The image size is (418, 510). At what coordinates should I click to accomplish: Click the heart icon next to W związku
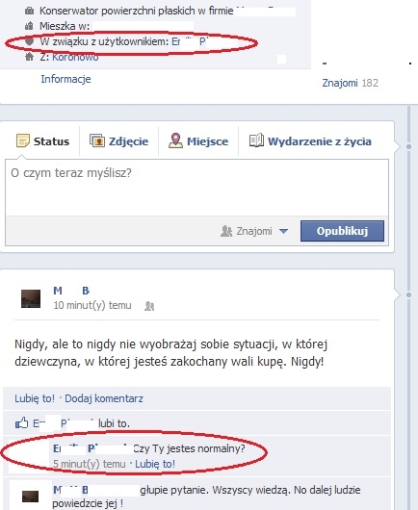(x=30, y=41)
